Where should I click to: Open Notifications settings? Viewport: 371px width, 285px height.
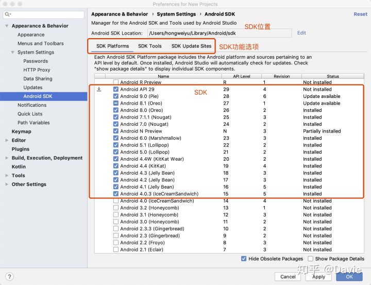32,105
